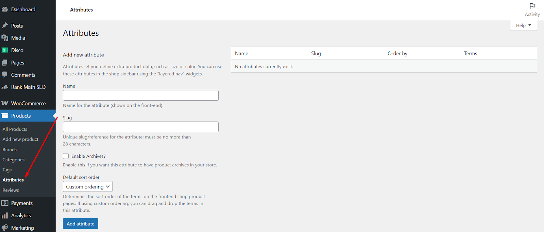
Task: Open the Activity flag panel
Action: 532,10
